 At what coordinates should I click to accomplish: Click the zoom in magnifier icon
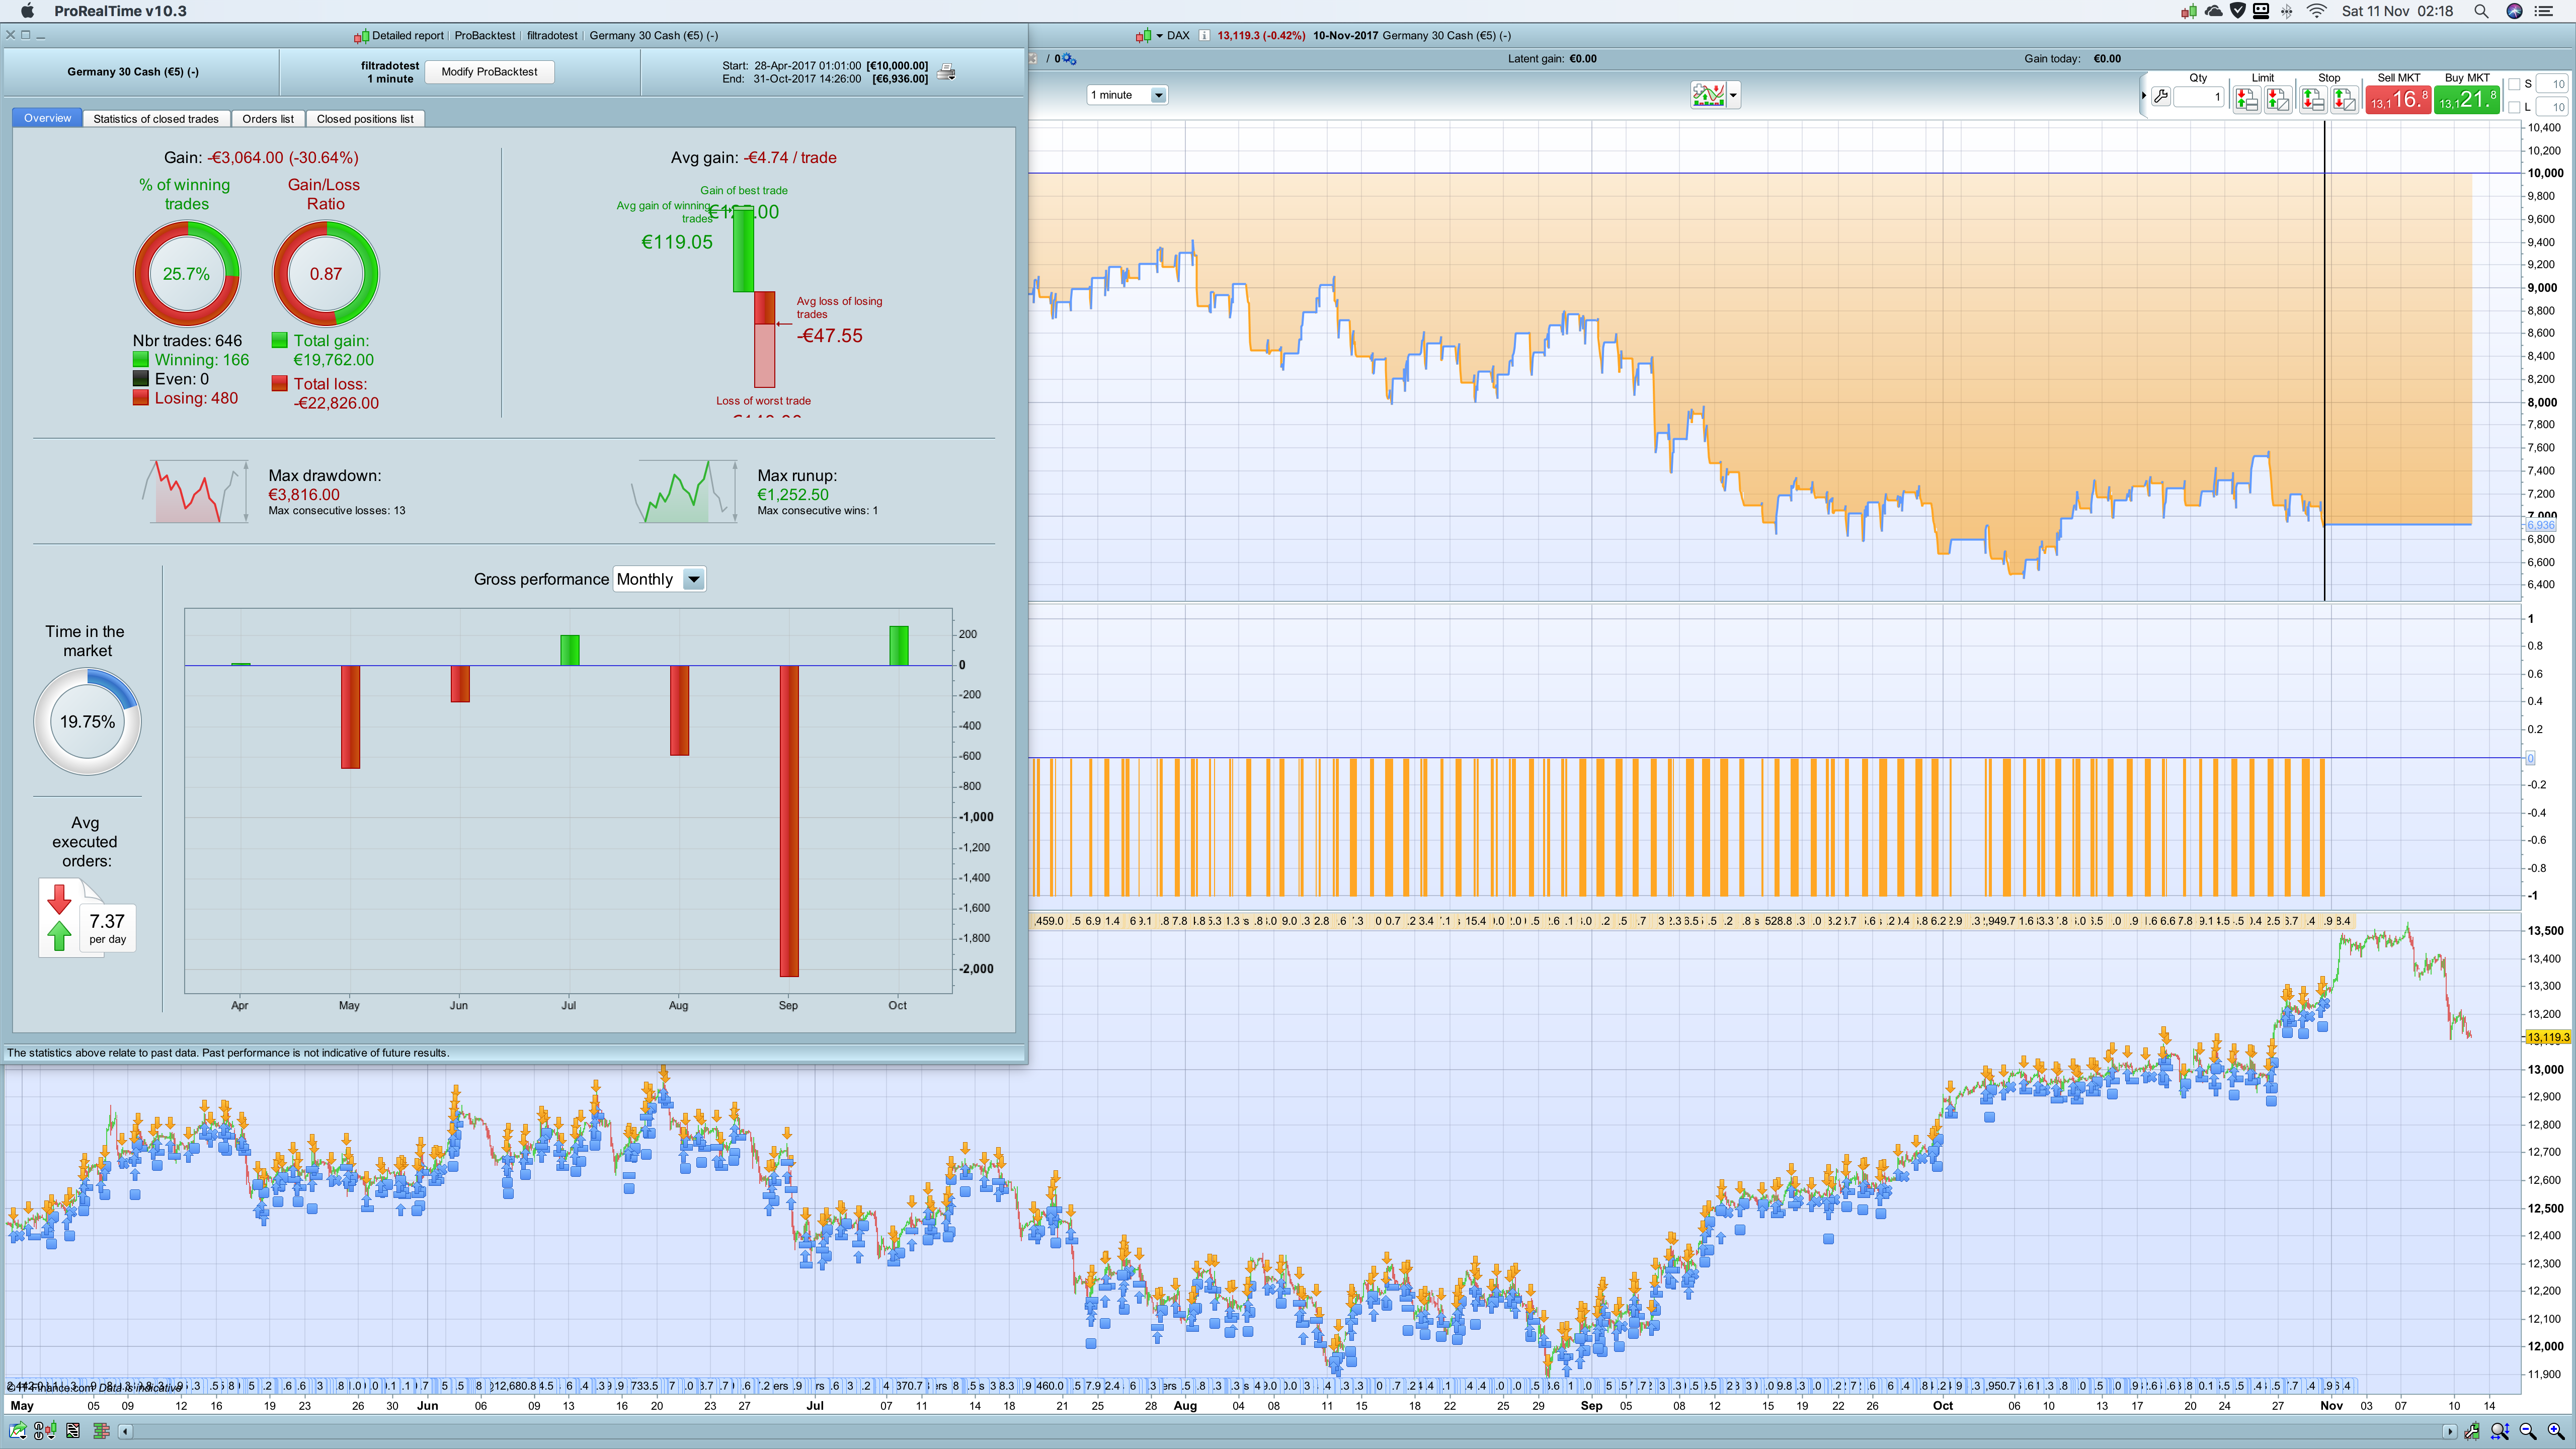click(2556, 1431)
